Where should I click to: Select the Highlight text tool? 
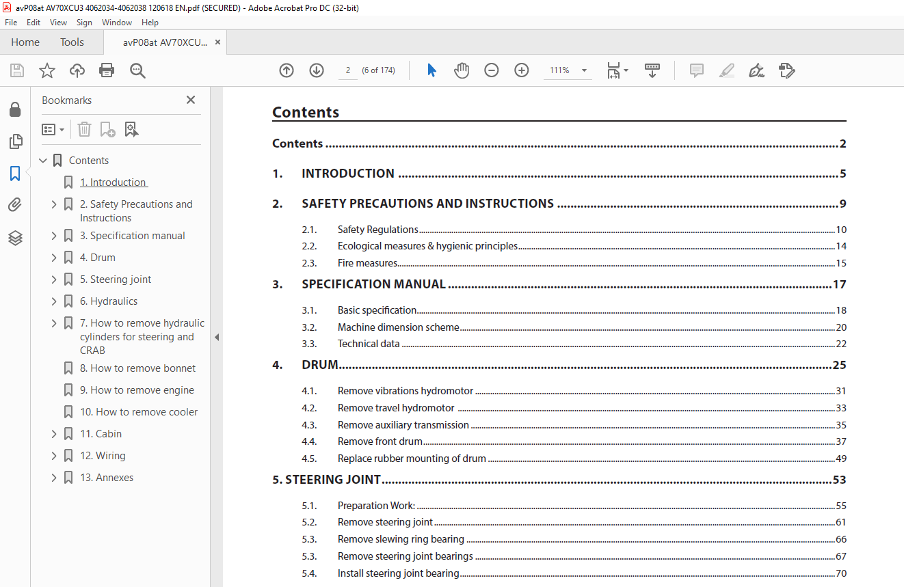click(727, 70)
